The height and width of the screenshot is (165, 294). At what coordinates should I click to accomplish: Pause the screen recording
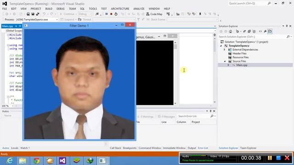[270, 158]
